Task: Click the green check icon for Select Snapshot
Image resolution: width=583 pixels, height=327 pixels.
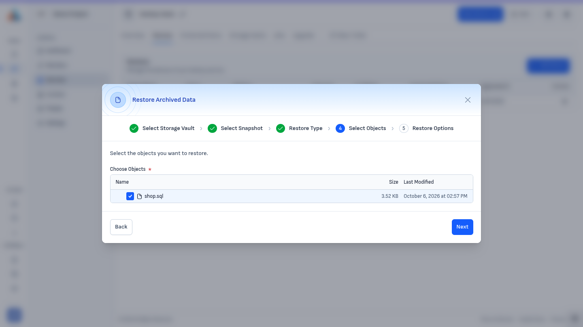Action: [212, 128]
